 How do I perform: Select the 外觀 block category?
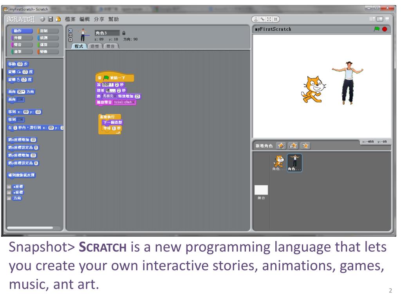click(22, 38)
